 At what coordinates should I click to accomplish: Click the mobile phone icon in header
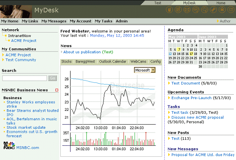[x=169, y=10]
